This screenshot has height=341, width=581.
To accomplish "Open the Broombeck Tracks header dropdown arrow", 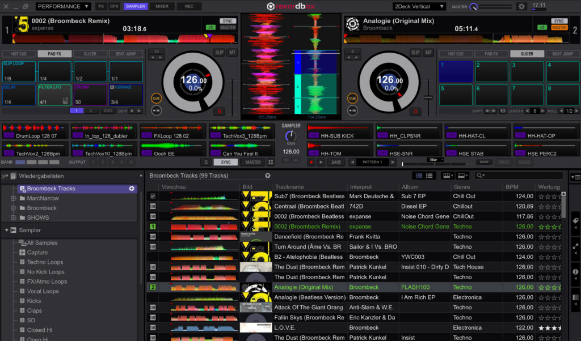I will tap(268, 176).
